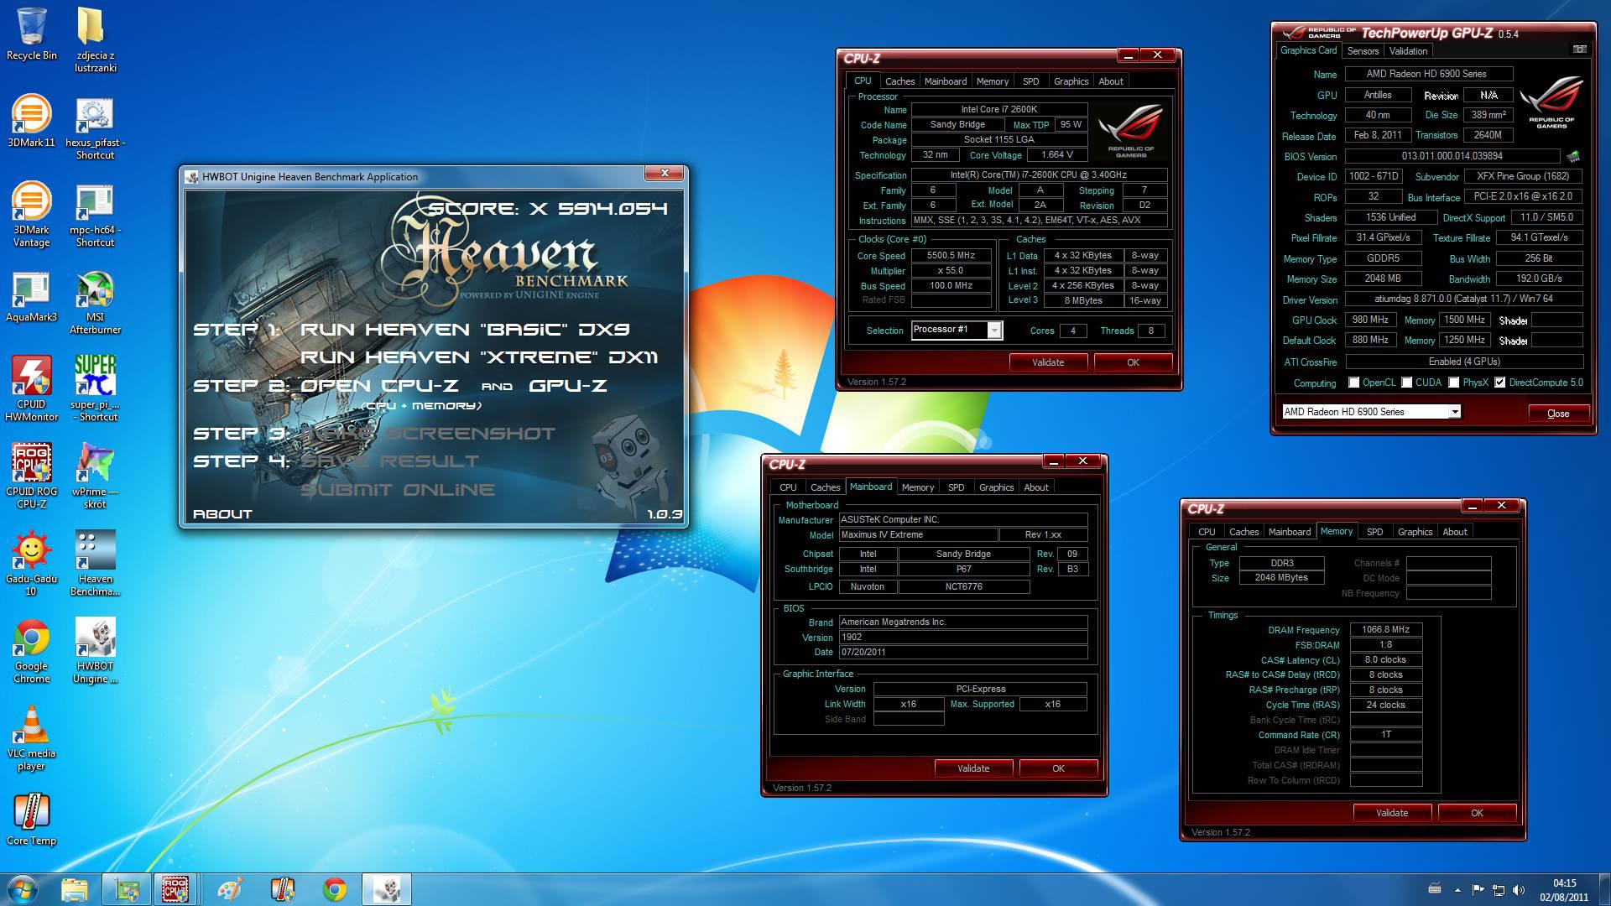1611x906 pixels.
Task: Click the BIOS Version 013.011.000.014.039894 field
Action: tap(1452, 156)
